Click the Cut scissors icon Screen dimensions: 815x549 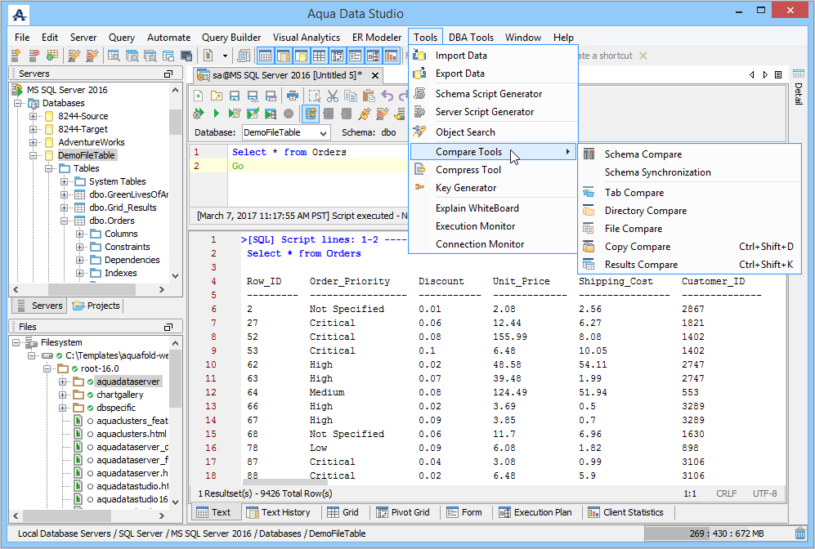tap(332, 96)
